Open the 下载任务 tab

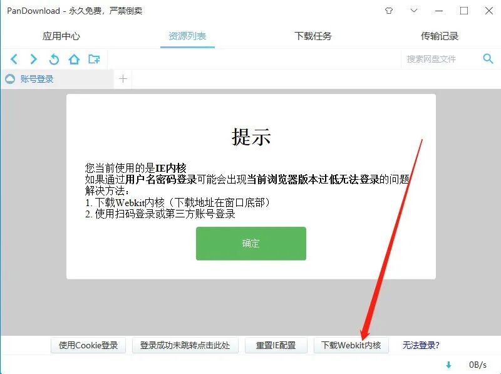coord(313,36)
